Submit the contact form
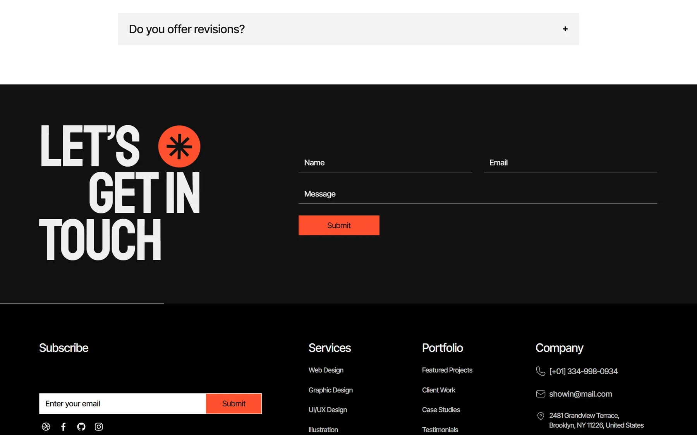The height and width of the screenshot is (435, 697). tap(339, 225)
